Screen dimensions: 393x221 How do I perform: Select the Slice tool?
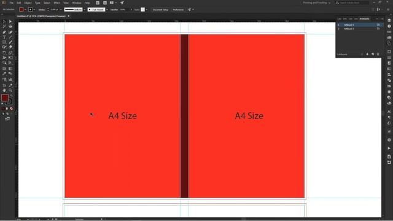(x=10, y=85)
